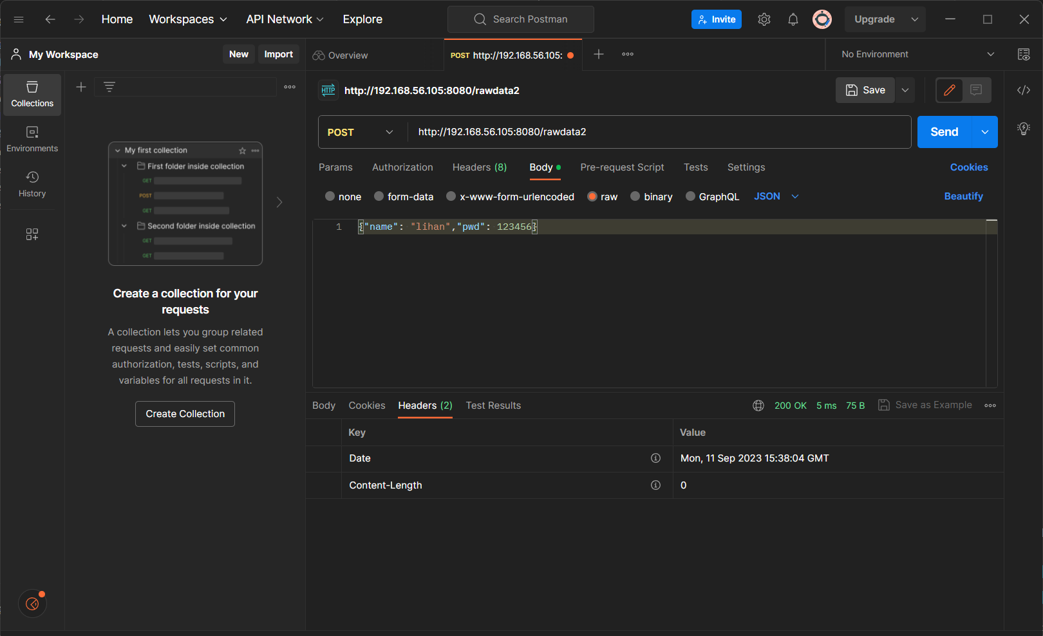Click the info icon for Content-Length header
Image resolution: width=1043 pixels, height=636 pixels.
(655, 485)
